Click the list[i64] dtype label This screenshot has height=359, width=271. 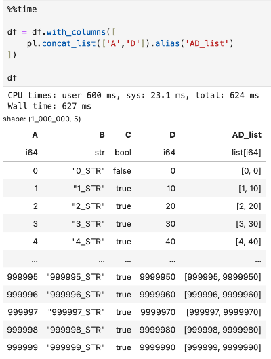pyautogui.click(x=247, y=153)
